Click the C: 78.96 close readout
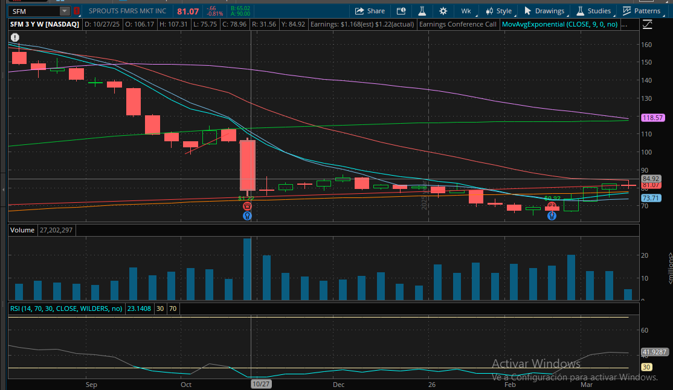 pyautogui.click(x=234, y=25)
